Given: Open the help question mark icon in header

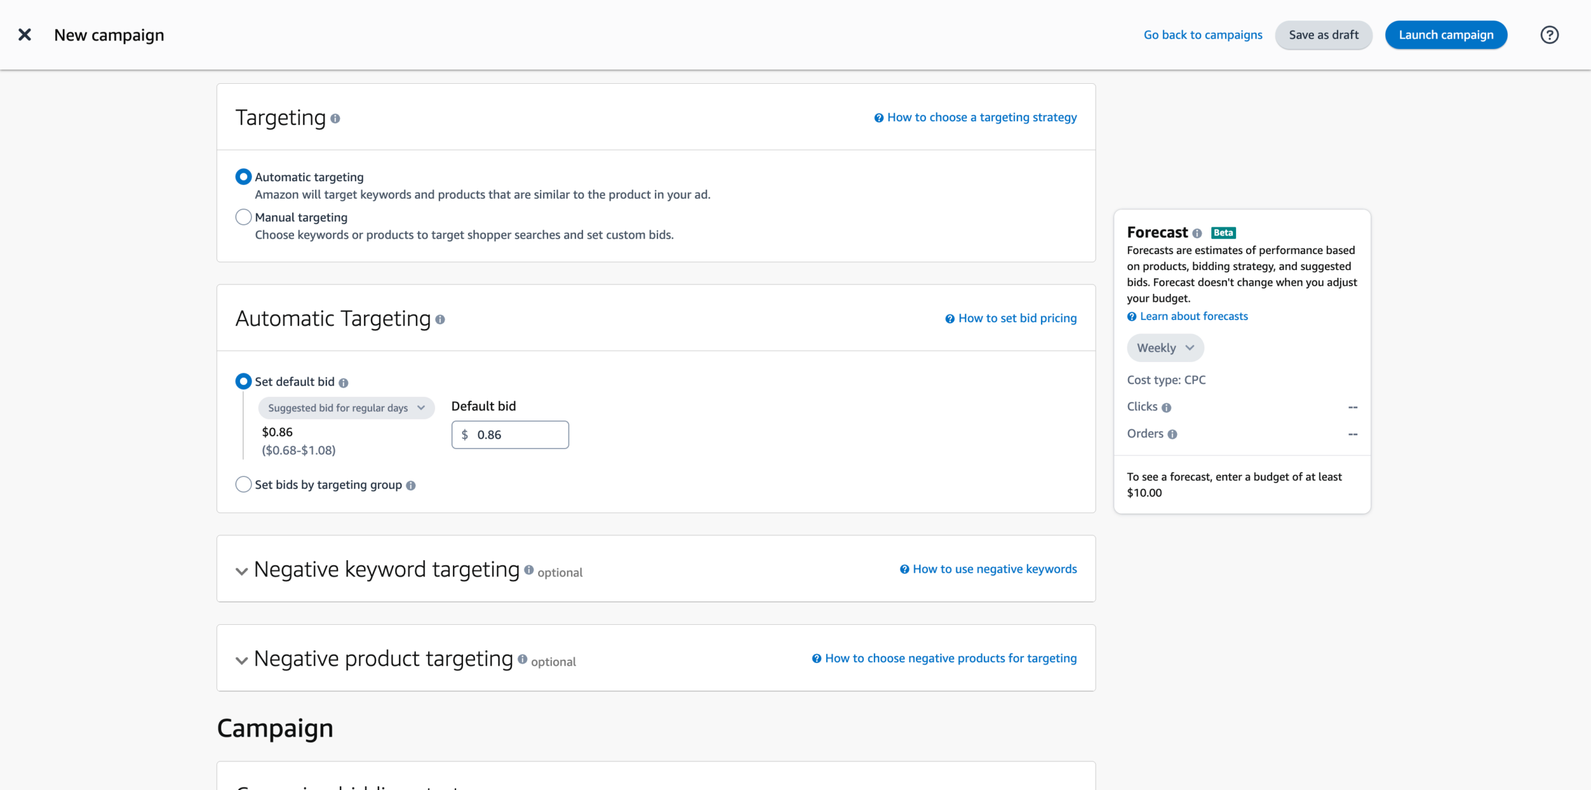Looking at the screenshot, I should point(1549,35).
